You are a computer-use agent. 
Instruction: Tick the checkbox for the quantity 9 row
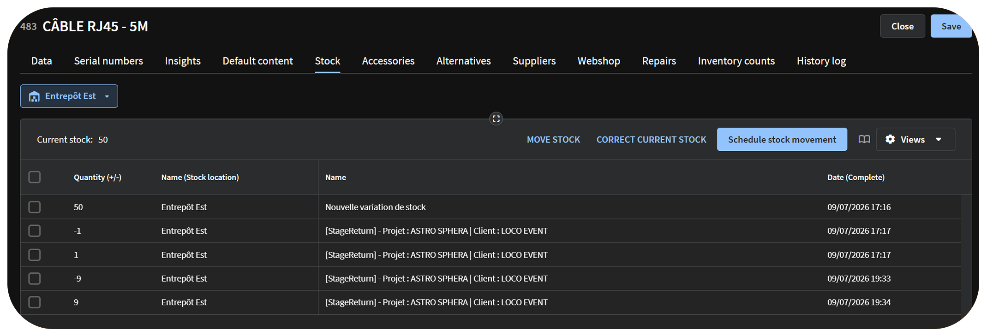point(35,302)
